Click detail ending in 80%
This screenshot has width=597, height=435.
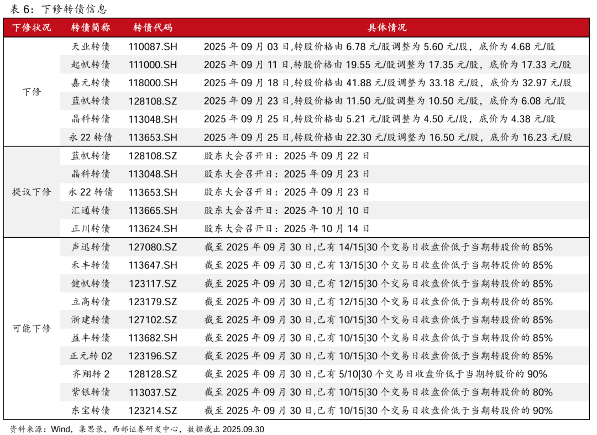(x=378, y=392)
